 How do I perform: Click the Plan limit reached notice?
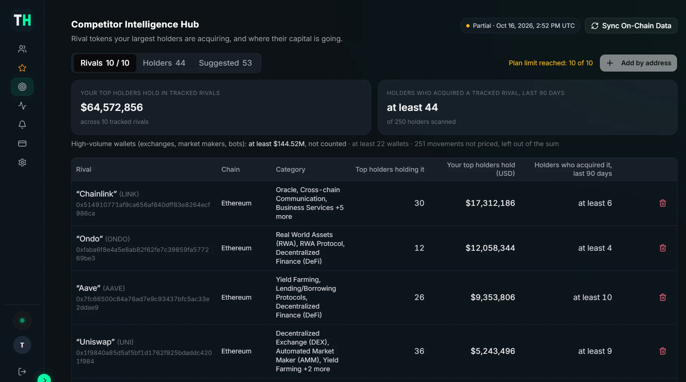click(x=551, y=63)
